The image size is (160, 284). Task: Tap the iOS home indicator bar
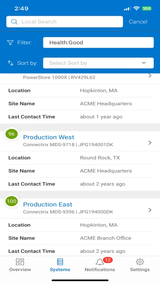click(80, 280)
